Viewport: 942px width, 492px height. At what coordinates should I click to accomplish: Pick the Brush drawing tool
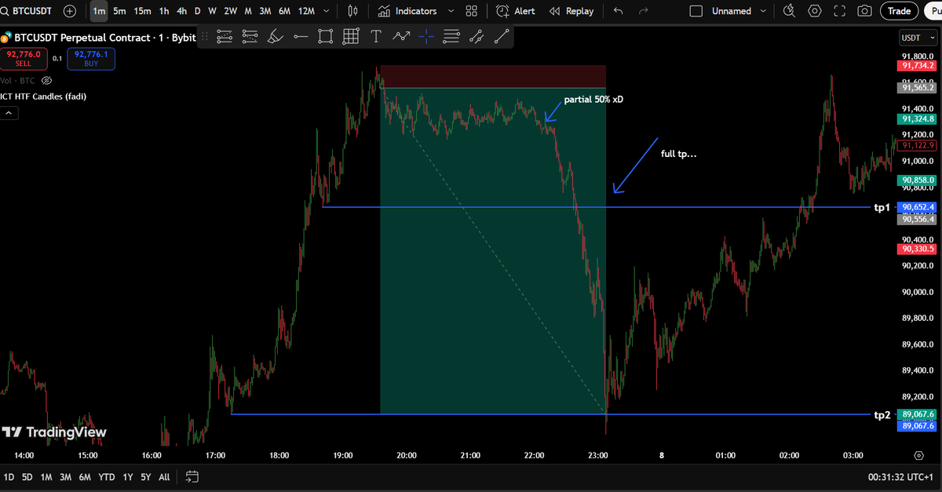coord(276,36)
